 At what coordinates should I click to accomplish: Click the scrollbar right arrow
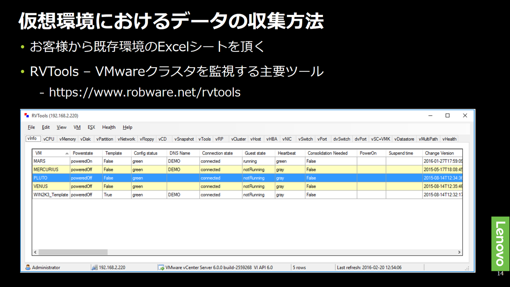click(x=459, y=252)
